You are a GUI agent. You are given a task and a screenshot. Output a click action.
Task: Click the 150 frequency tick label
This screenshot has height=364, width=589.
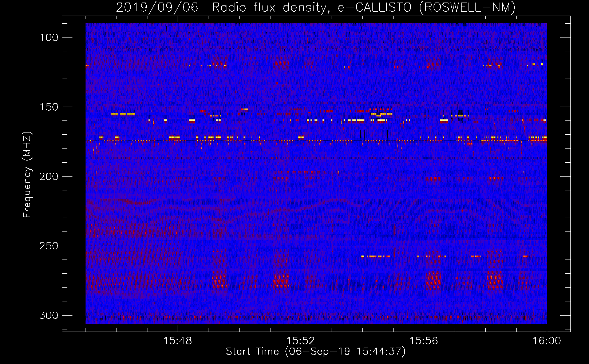click(49, 107)
